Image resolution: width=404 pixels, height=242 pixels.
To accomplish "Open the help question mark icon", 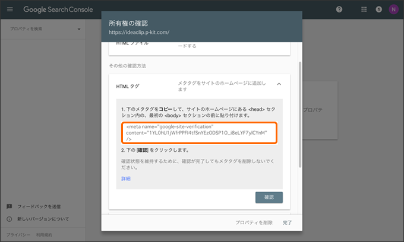I will 339,9.
